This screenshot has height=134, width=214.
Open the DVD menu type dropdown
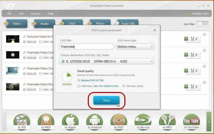[135, 47]
